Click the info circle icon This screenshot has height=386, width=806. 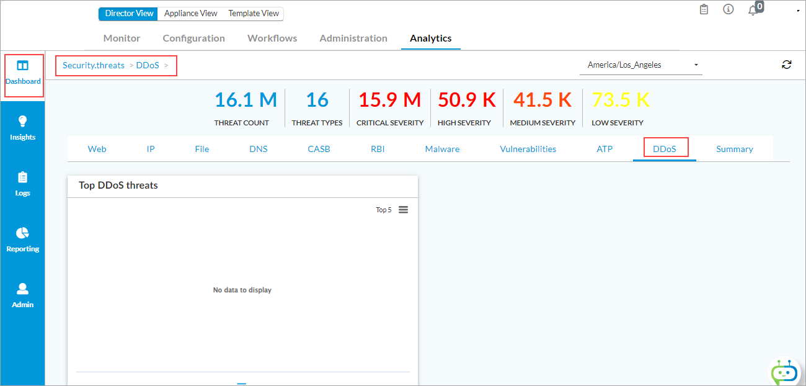[728, 9]
